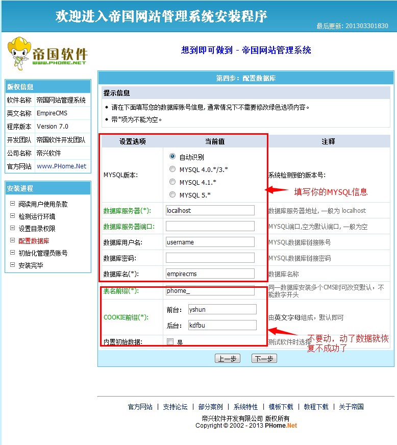Click the empty 数据库密码 field
This screenshot has height=445, width=397.
click(x=210, y=258)
